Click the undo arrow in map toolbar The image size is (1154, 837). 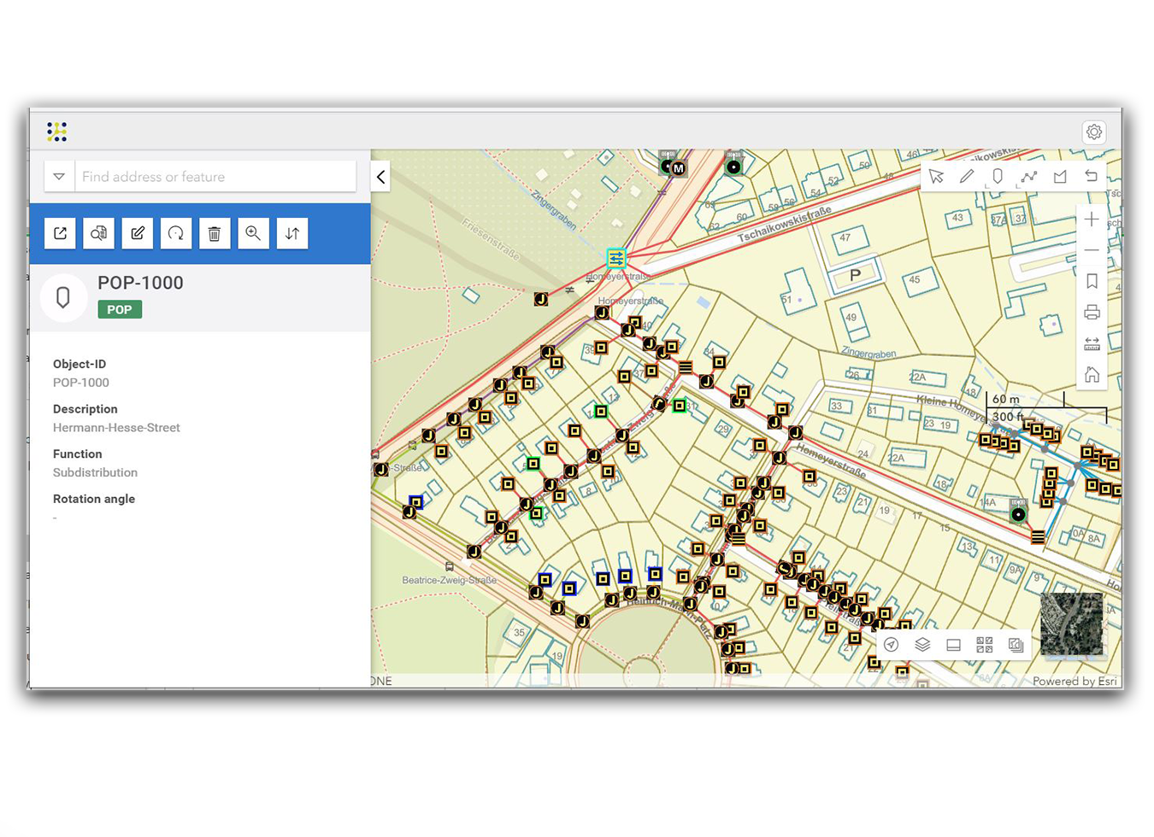[x=1091, y=176]
